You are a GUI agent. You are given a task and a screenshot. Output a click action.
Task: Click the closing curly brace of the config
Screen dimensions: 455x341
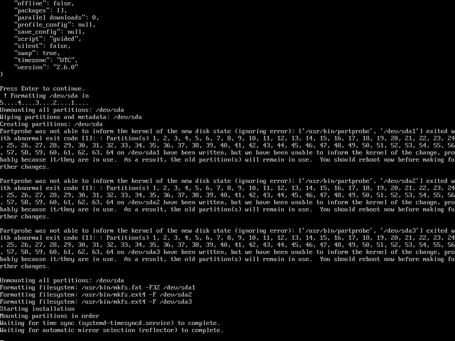coord(2,74)
